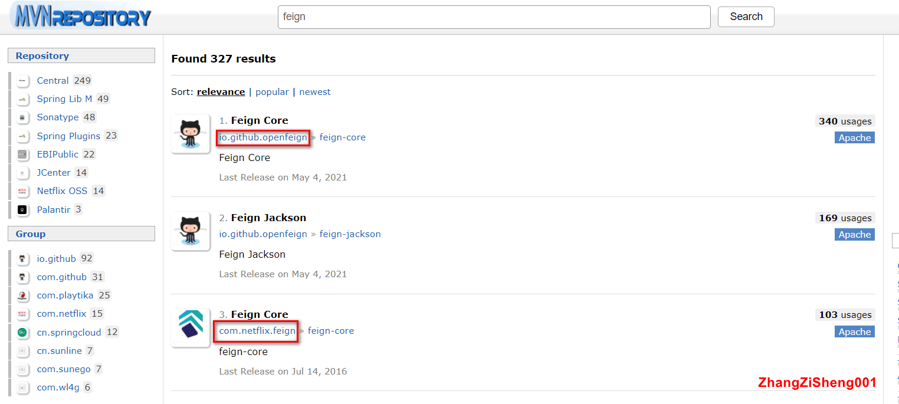Screen dimensions: 899x404
Task: Open the Netflix Feign Core logo thumbnail
Action: pos(191,327)
